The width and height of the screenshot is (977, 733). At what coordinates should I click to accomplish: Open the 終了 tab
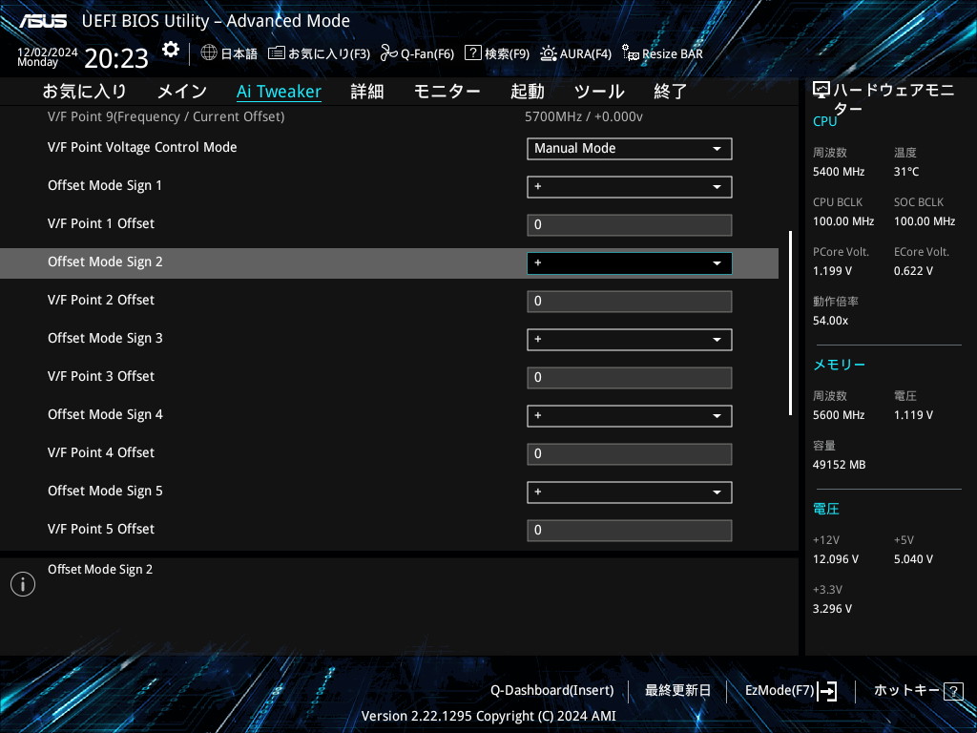(671, 92)
